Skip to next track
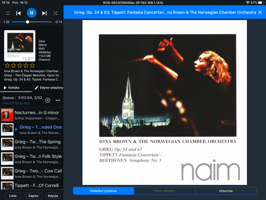The width and height of the screenshot is (266, 200). 44,13
